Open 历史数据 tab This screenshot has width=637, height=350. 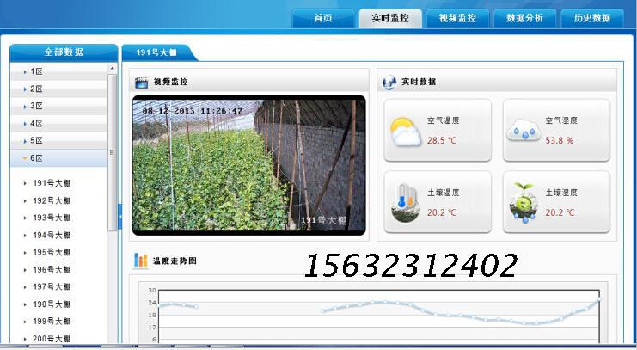(x=592, y=18)
